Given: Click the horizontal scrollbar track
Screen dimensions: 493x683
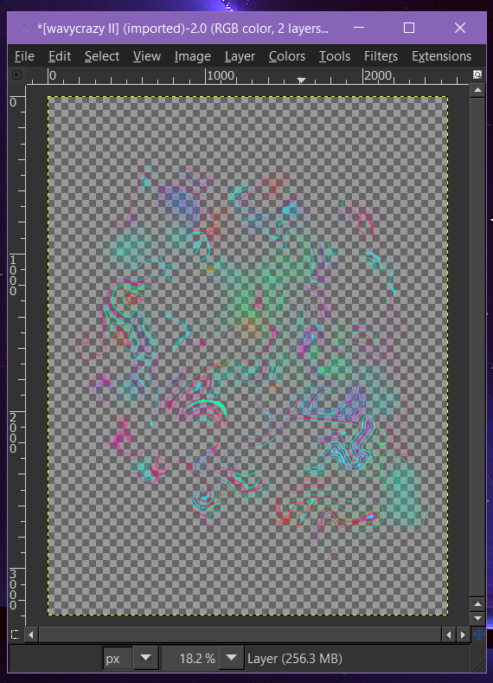Looking at the screenshot, I should 240,635.
